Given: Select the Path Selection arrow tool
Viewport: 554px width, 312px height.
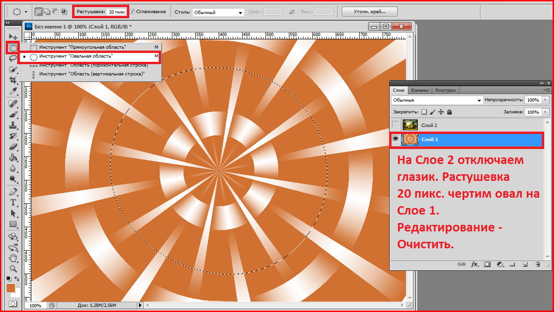Looking at the screenshot, I should pos(13,214).
